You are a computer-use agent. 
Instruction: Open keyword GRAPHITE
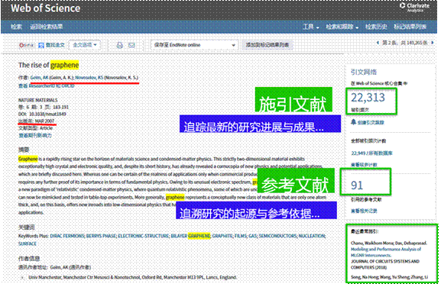222,236
